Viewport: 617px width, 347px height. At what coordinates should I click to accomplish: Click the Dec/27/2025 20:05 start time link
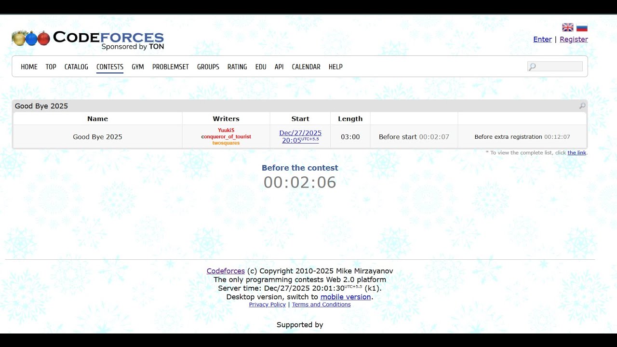tap(300, 136)
